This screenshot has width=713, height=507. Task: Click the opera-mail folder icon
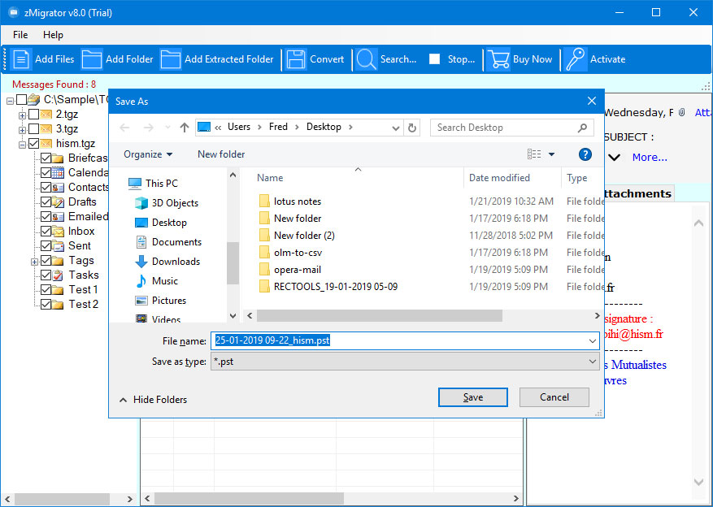point(264,270)
